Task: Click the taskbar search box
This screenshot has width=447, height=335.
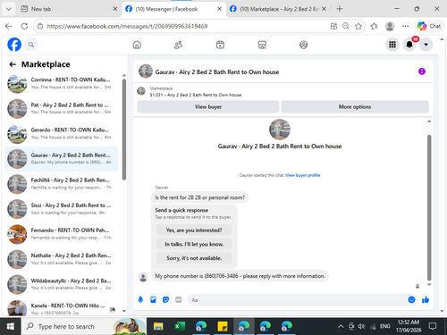Action: (84, 326)
